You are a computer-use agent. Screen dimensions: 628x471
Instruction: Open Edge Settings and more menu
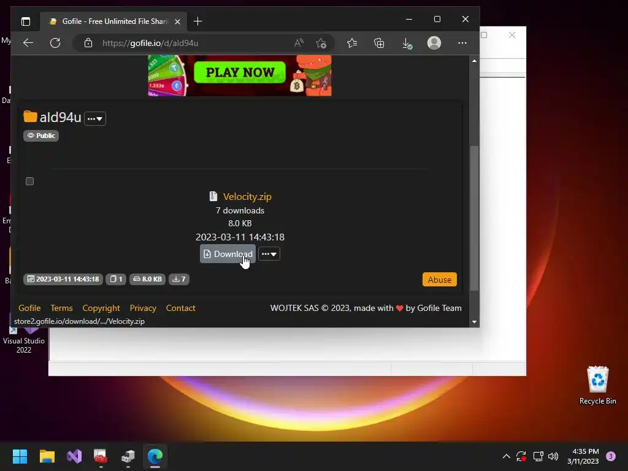click(x=462, y=43)
